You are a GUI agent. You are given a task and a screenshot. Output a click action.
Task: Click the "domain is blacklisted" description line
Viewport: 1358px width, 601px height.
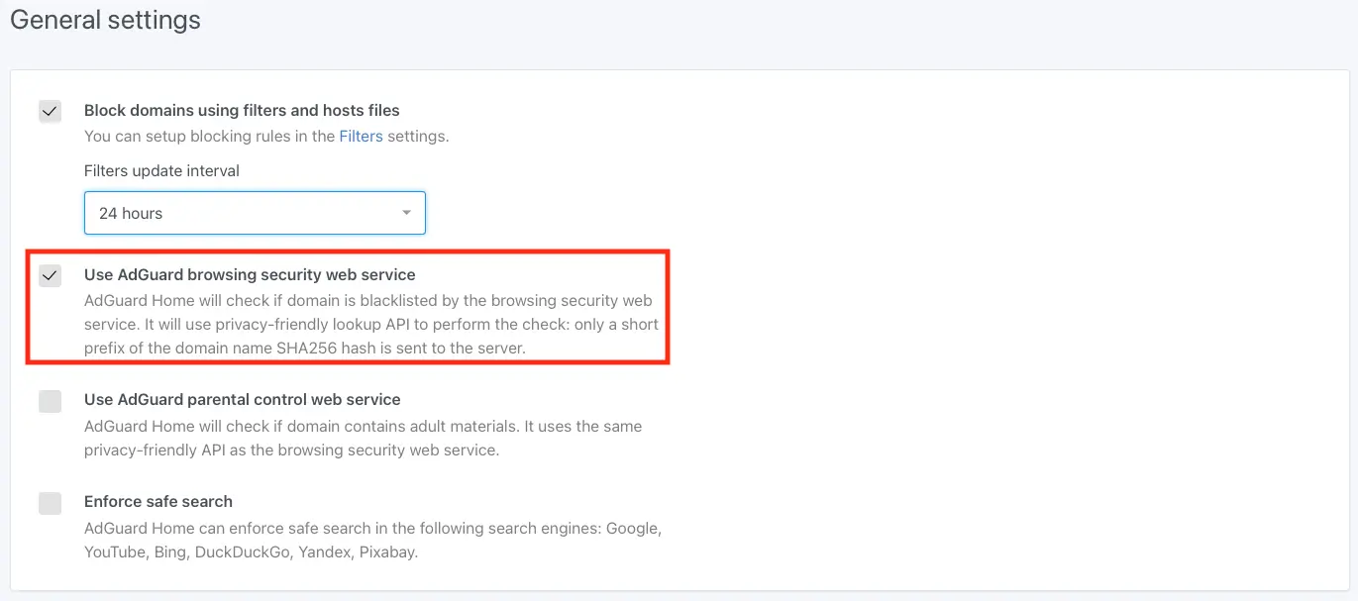pyautogui.click(x=367, y=300)
